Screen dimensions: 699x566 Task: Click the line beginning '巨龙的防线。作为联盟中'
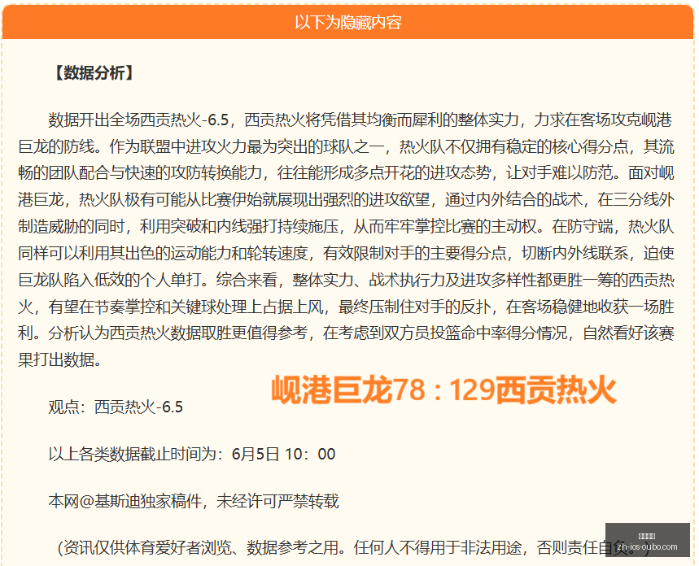click(346, 146)
